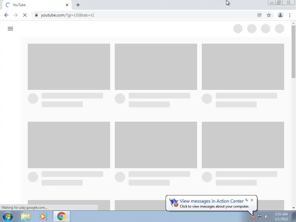Bookmark this tab with the star
296x222 pixels.
coord(269,15)
